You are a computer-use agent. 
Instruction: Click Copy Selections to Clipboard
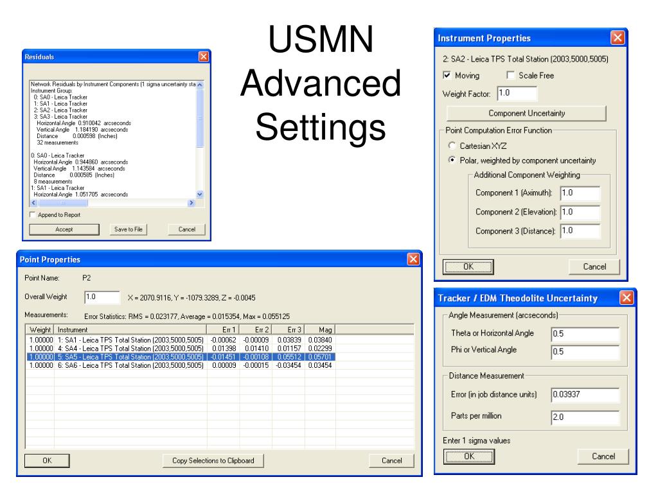tap(213, 460)
